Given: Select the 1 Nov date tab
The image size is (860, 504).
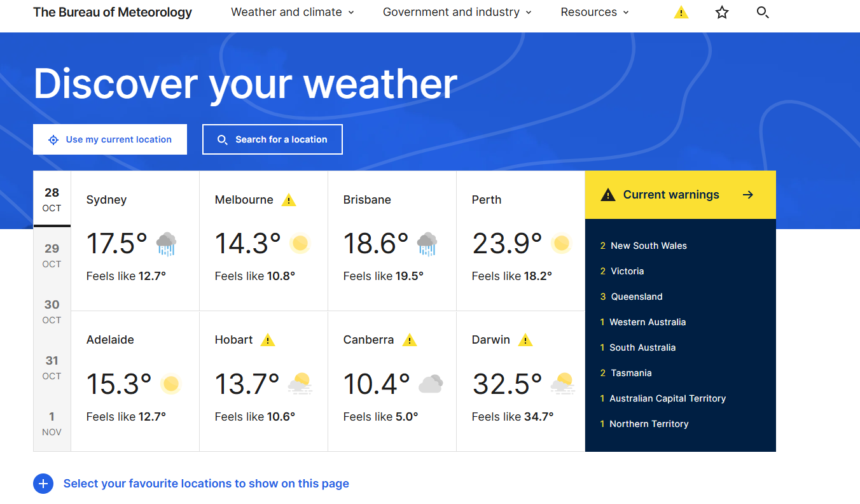Looking at the screenshot, I should (52, 423).
